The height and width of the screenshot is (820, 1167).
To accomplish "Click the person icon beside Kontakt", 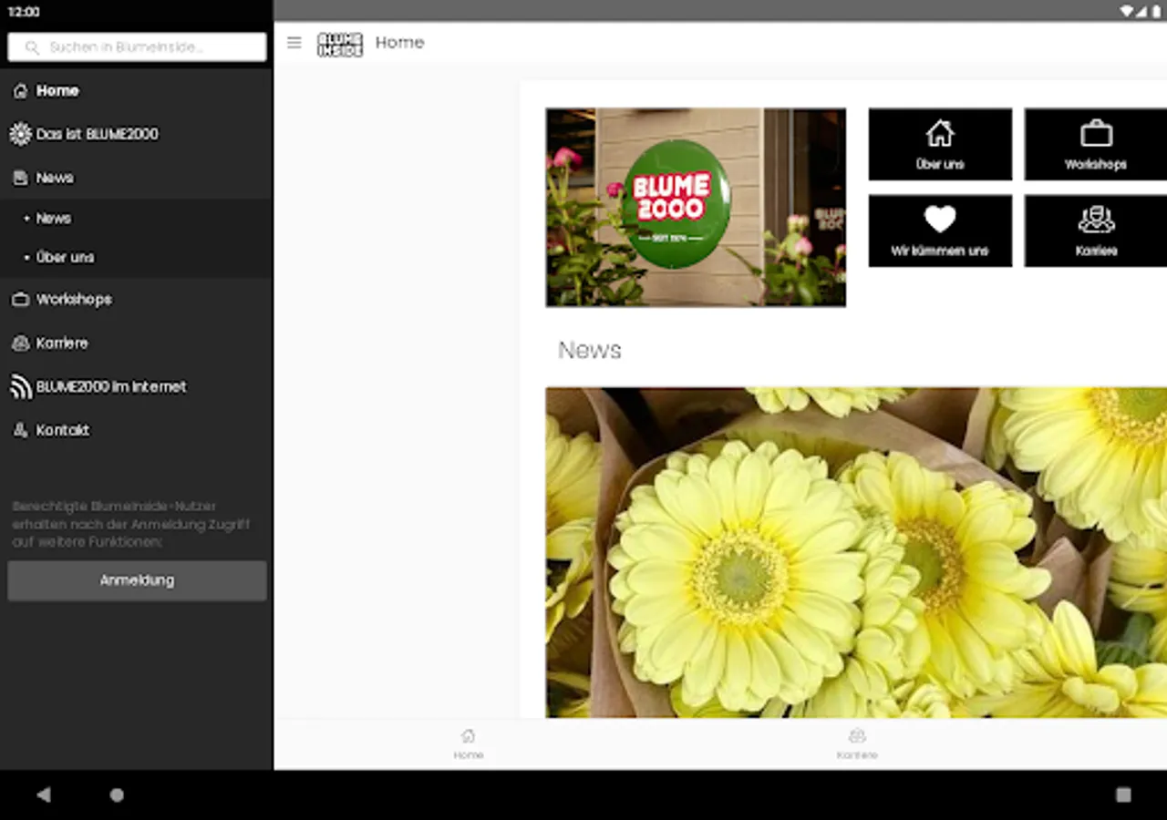I will (20, 430).
